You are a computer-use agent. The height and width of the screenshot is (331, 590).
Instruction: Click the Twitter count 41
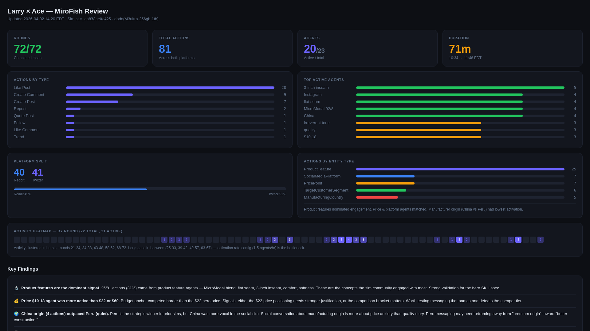coord(37,172)
